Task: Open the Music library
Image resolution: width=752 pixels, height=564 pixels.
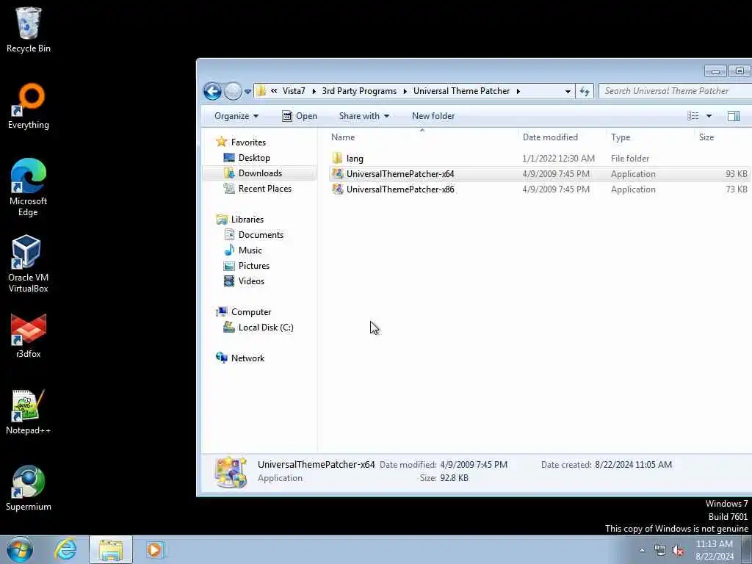Action: point(250,250)
